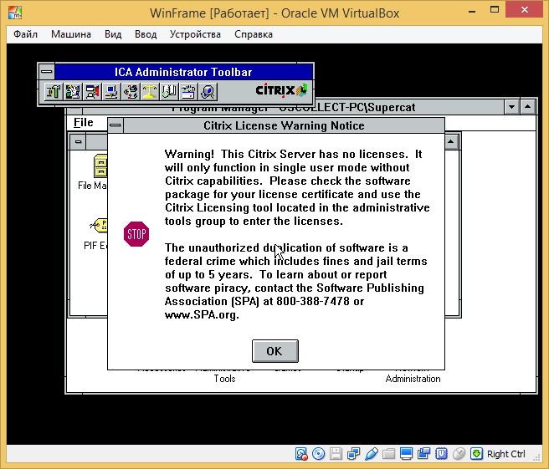Image resolution: width=549 pixels, height=469 pixels.
Task: Click the green arrow host key icon
Action: click(x=476, y=454)
